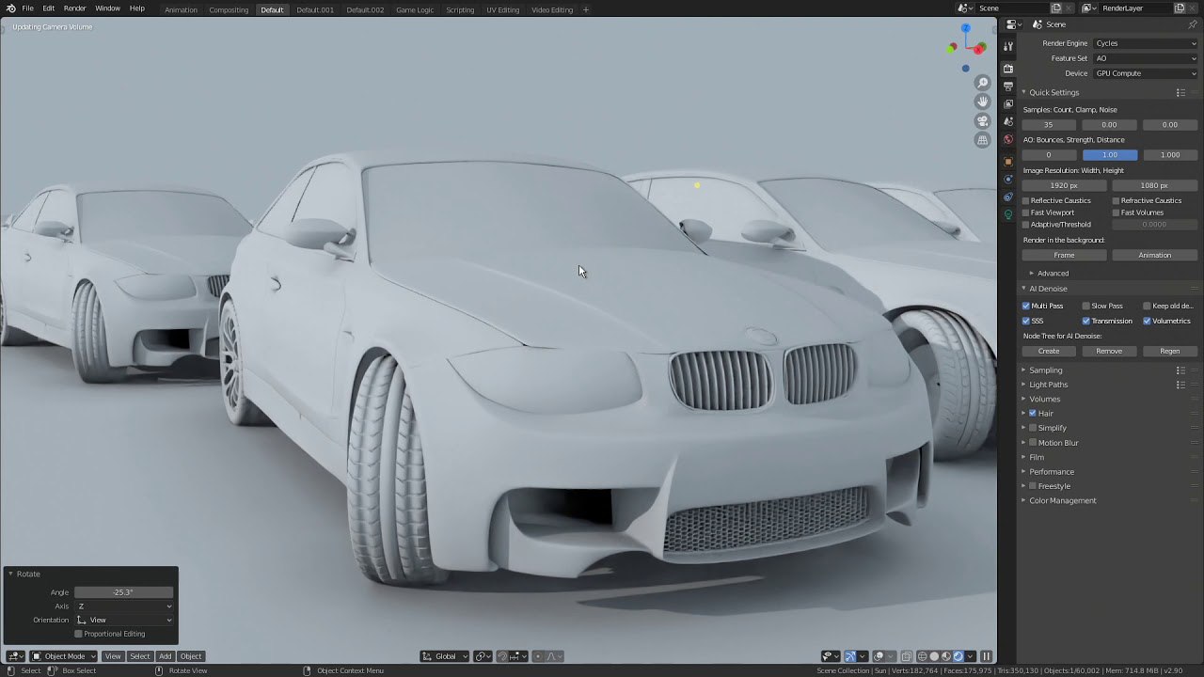Expand the Color Management panel
This screenshot has width=1204, height=677.
[1062, 500]
